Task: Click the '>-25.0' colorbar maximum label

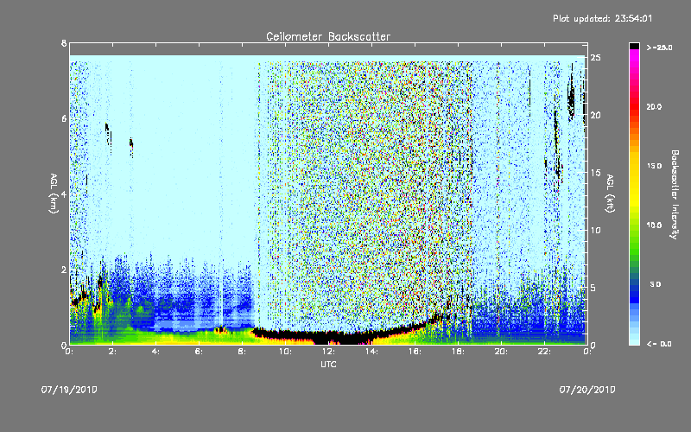Action: point(659,48)
